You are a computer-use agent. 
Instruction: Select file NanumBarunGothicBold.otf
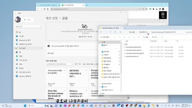(x=133, y=47)
